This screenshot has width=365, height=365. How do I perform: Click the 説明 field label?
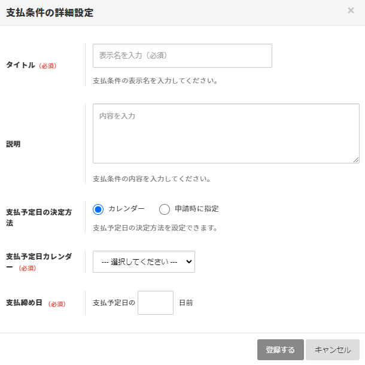13,144
